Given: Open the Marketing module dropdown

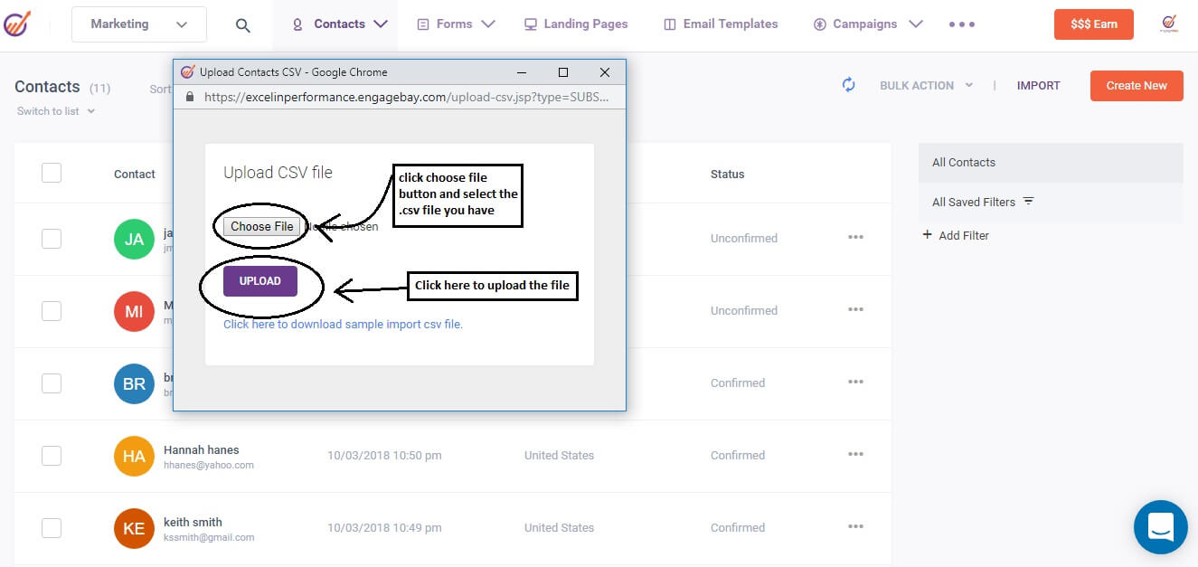Looking at the screenshot, I should tap(138, 24).
